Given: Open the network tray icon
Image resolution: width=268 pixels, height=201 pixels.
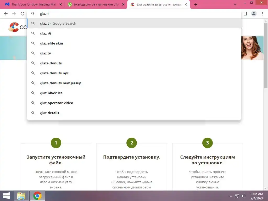Looking at the screenshot, I should click(x=237, y=196).
